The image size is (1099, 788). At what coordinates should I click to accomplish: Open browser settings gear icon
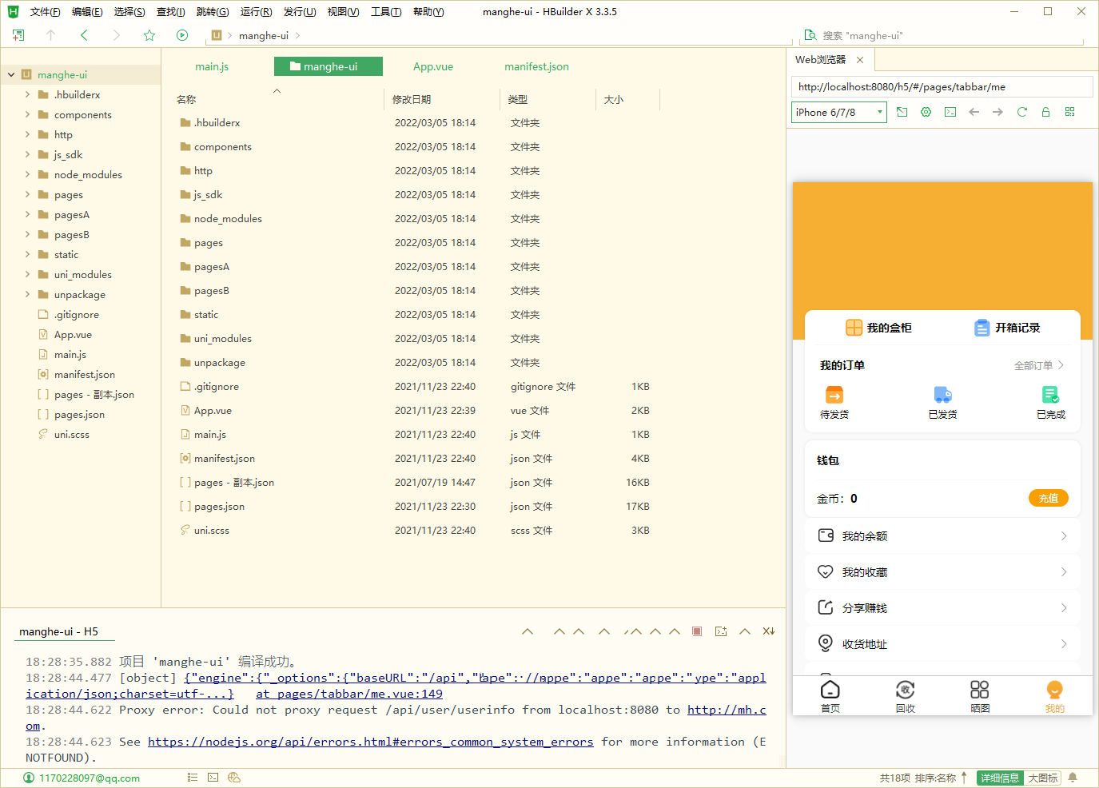[926, 112]
